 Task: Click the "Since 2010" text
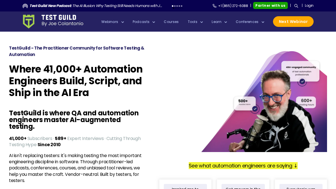pos(49,145)
